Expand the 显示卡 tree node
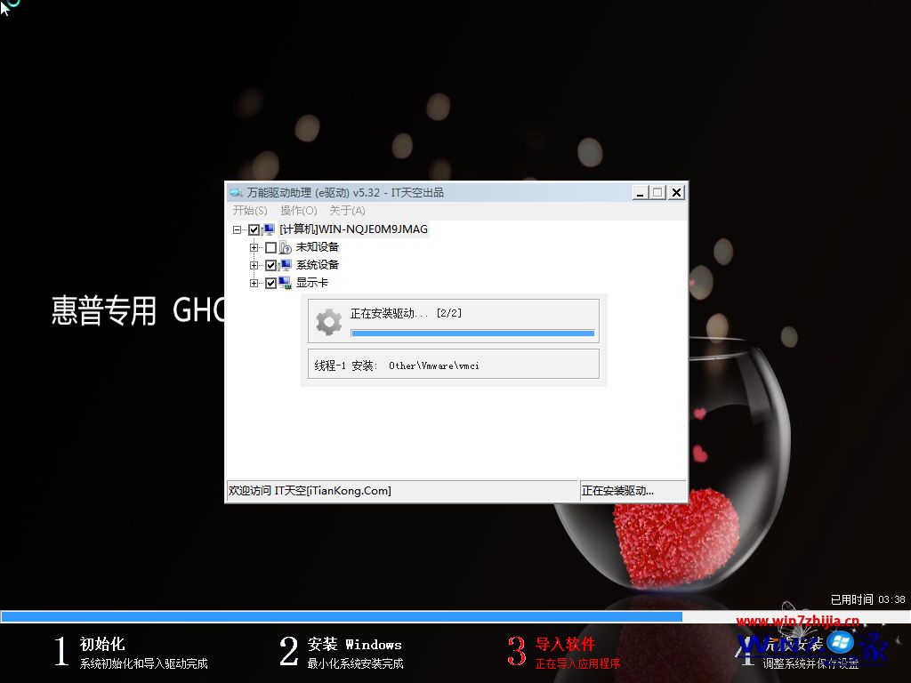 coord(254,283)
